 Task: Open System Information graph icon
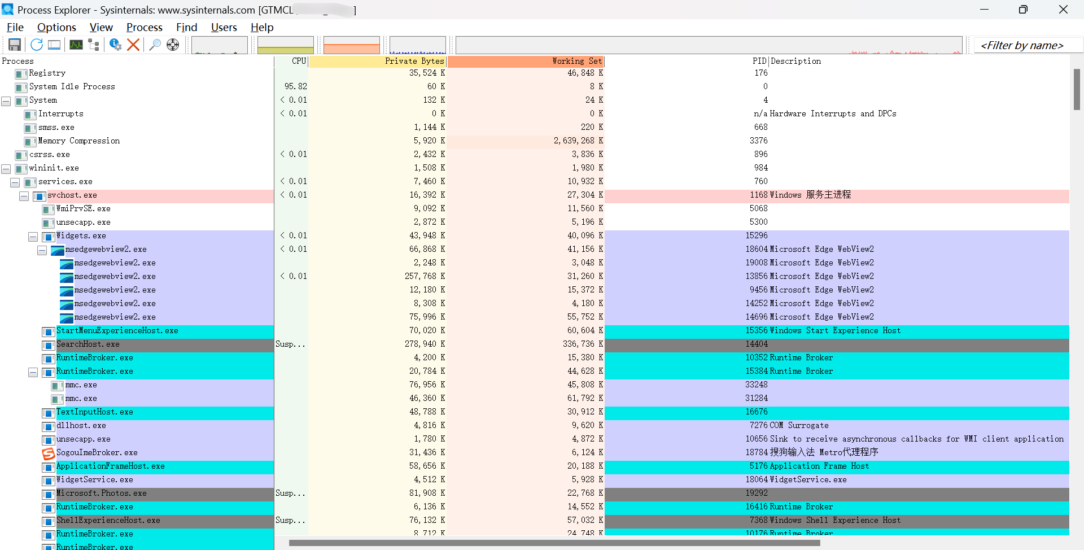coord(76,45)
